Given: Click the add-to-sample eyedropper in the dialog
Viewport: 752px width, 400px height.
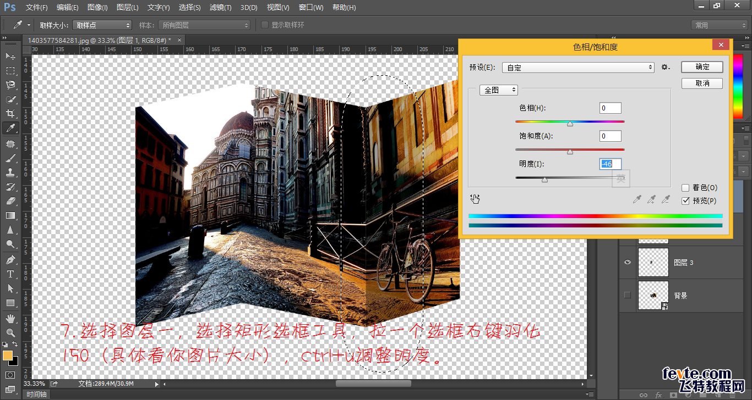Looking at the screenshot, I should pyautogui.click(x=651, y=199).
